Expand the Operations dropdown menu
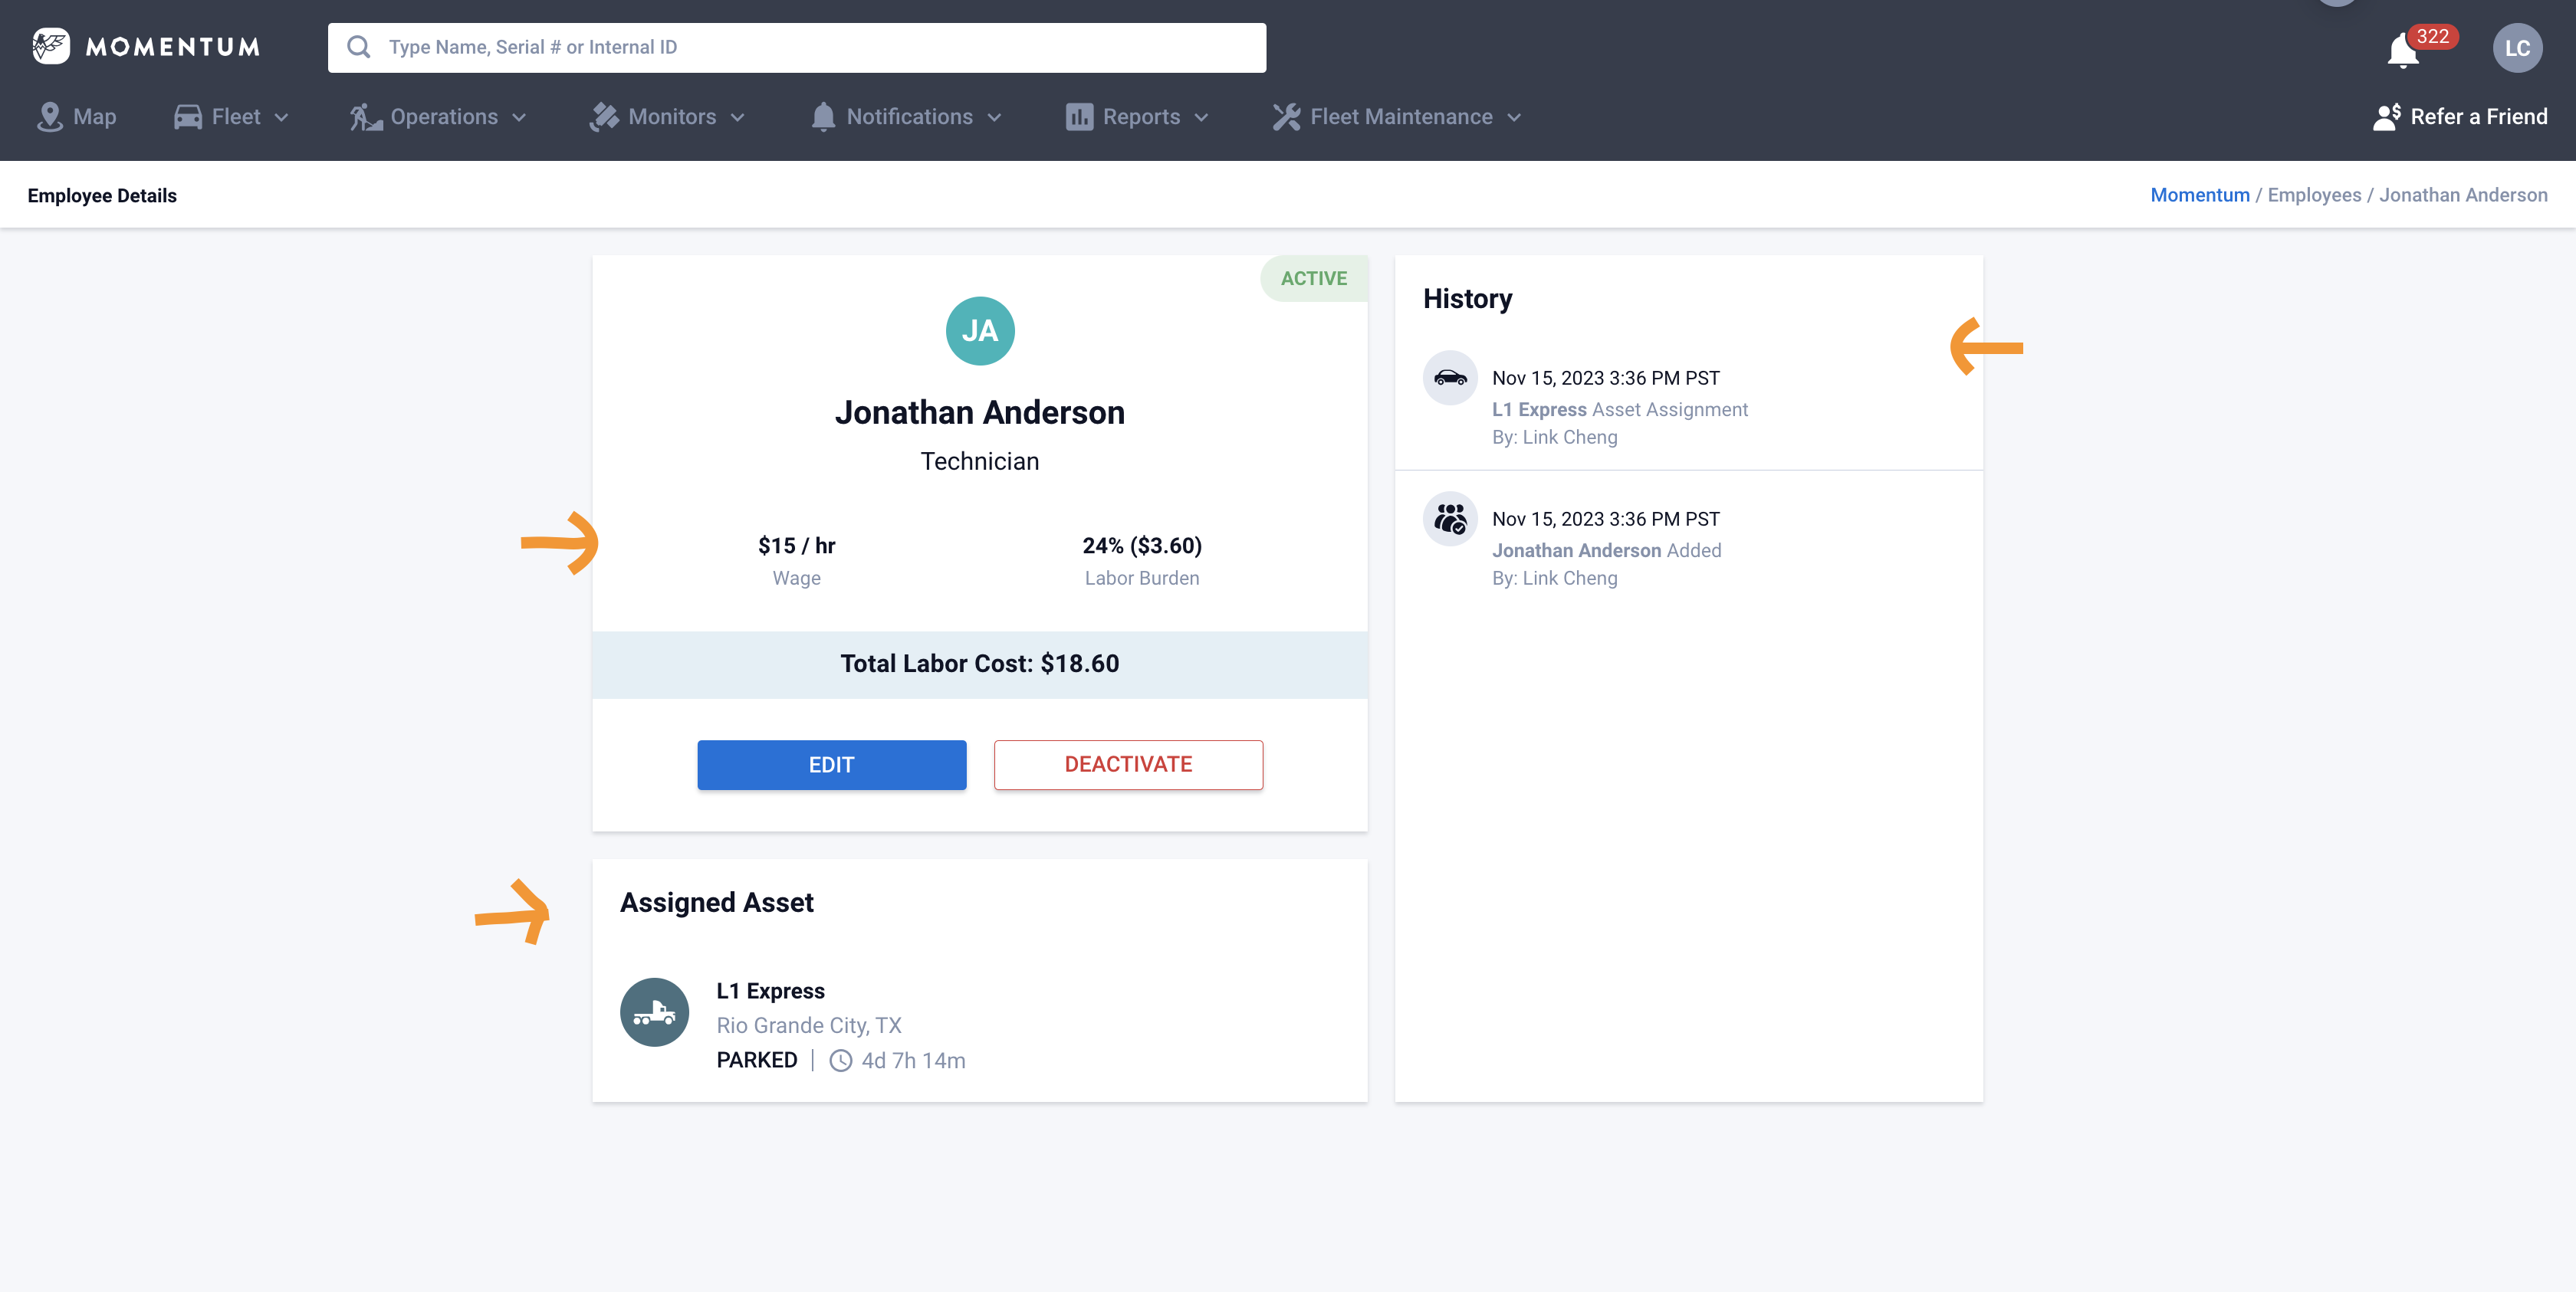This screenshot has width=2576, height=1292. tap(438, 117)
